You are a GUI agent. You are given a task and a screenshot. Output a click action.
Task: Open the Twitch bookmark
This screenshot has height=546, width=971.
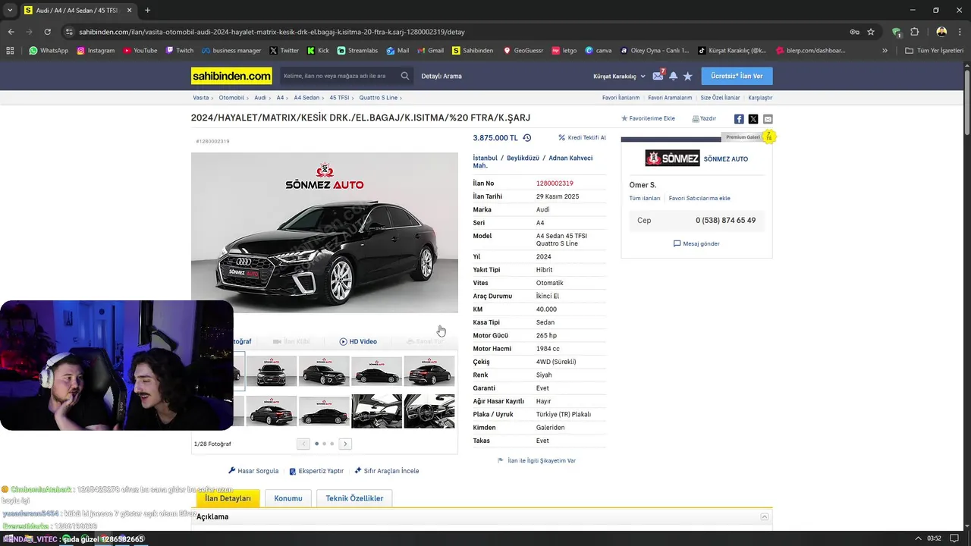point(179,51)
